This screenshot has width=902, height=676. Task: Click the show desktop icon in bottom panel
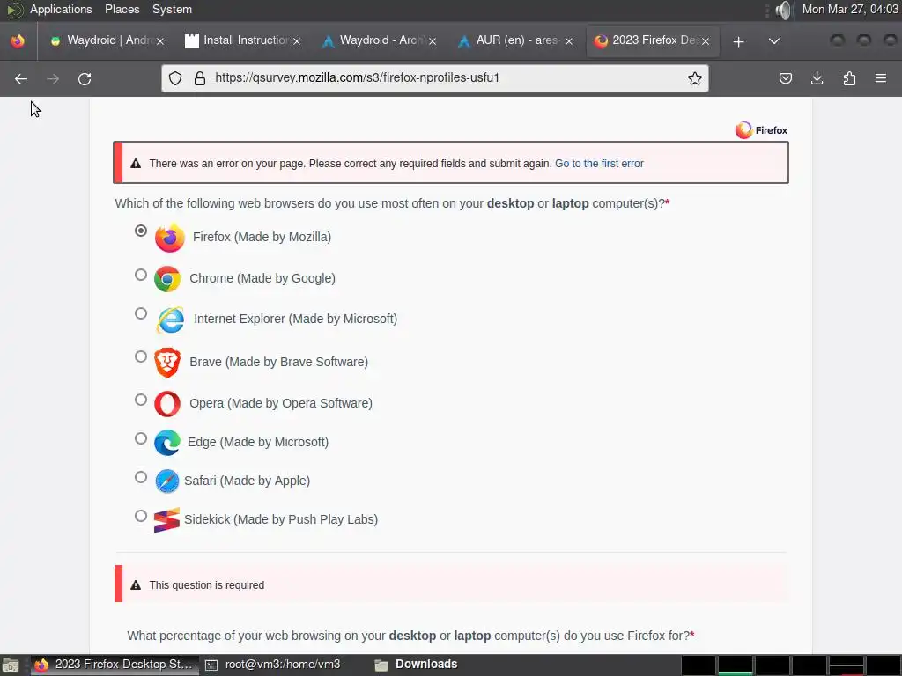point(11,665)
